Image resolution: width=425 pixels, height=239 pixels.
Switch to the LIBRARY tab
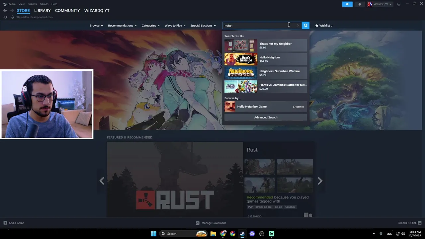(42, 11)
